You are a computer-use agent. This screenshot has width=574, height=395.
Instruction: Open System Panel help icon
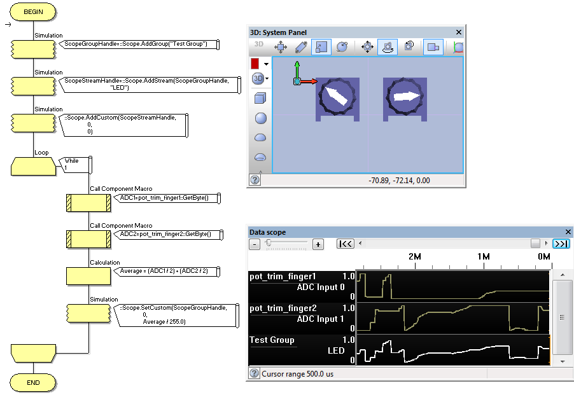255,180
